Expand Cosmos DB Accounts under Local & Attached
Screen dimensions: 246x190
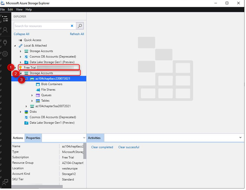(20, 57)
